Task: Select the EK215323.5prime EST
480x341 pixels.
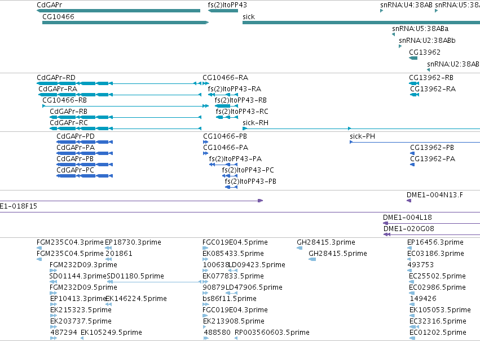Action: (53, 316)
